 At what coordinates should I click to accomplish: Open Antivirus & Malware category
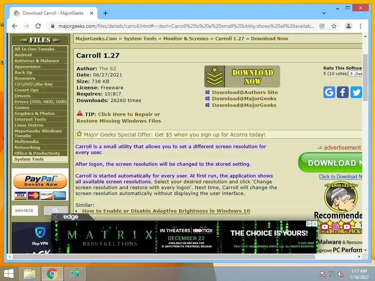click(x=40, y=61)
